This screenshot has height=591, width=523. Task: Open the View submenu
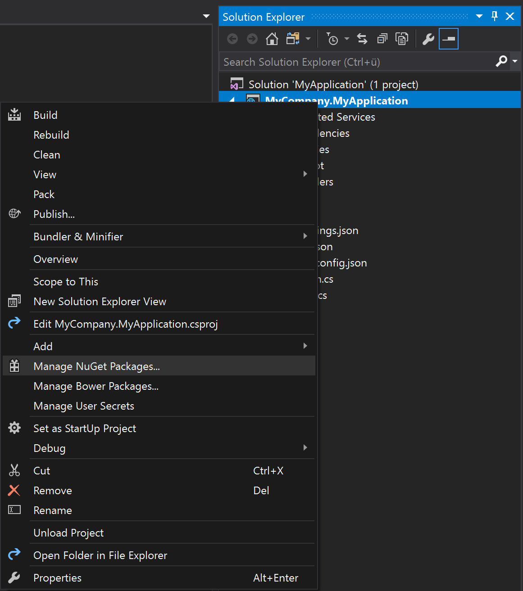click(x=45, y=175)
